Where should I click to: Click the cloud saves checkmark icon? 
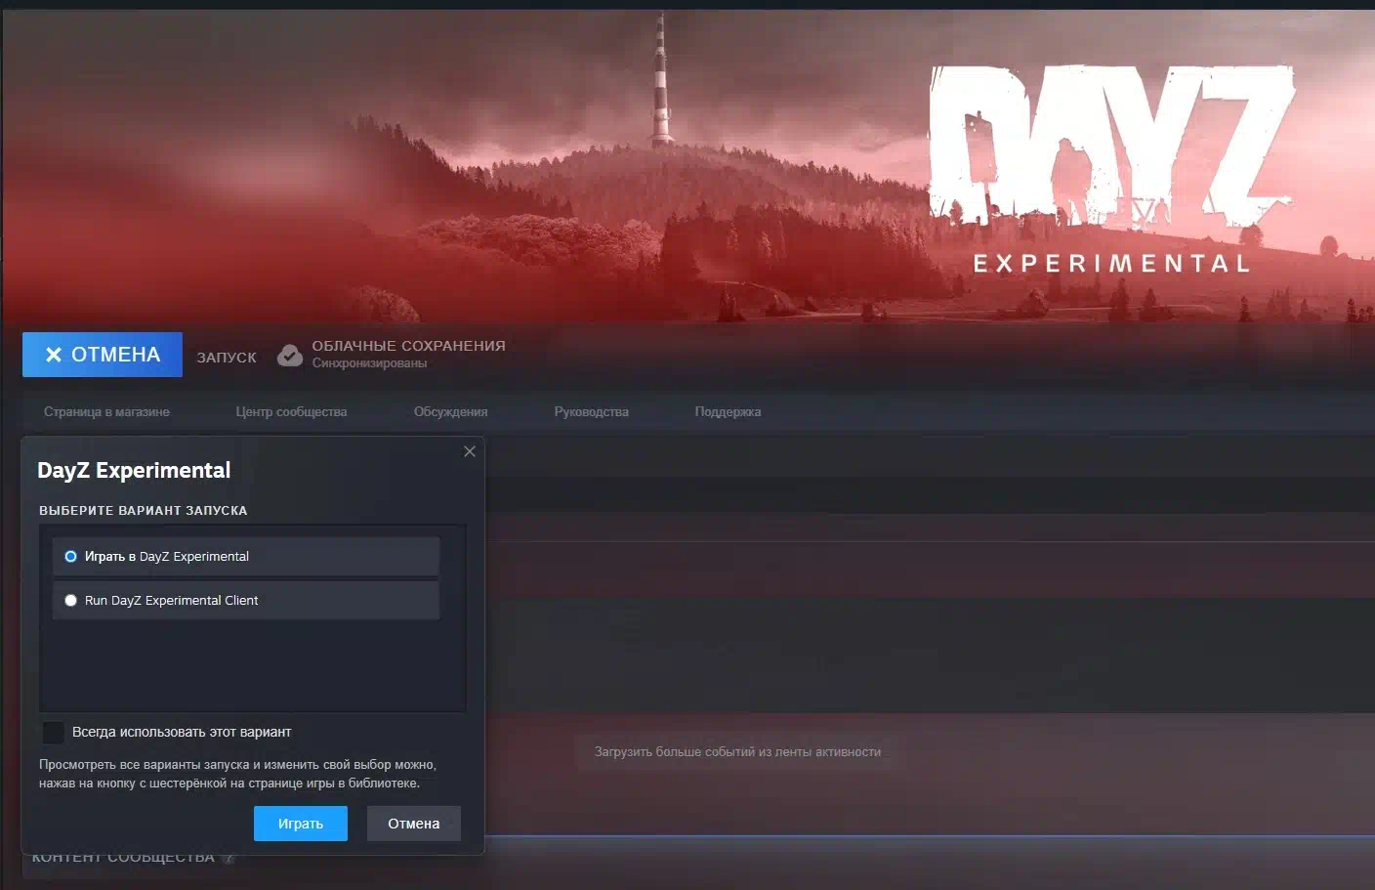pos(290,355)
